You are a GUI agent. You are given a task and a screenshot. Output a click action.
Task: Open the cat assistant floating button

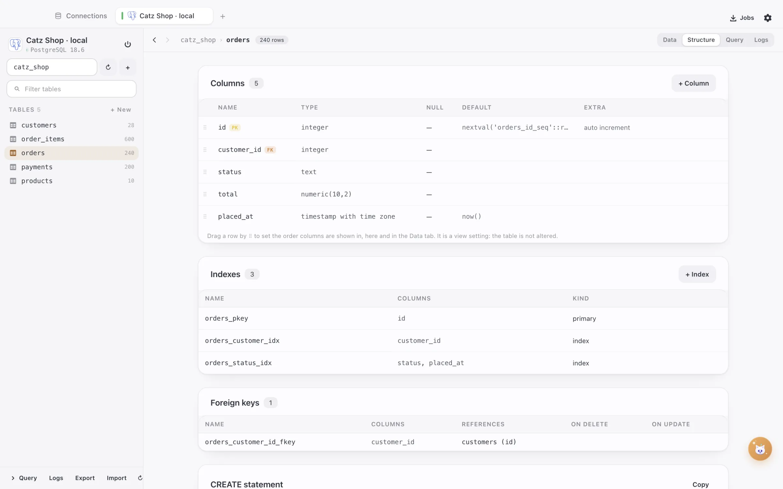click(x=760, y=449)
